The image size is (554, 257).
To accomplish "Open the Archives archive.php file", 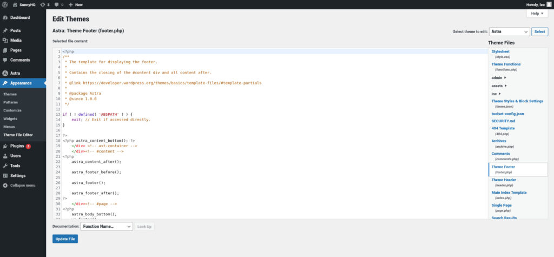I will (503, 143).
